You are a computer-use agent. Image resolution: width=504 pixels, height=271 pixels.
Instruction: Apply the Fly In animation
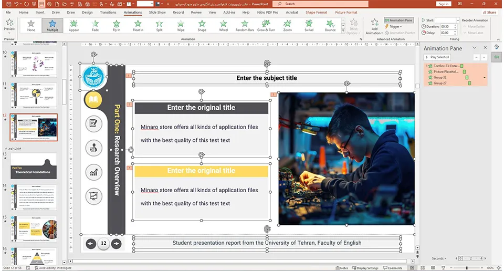(117, 25)
